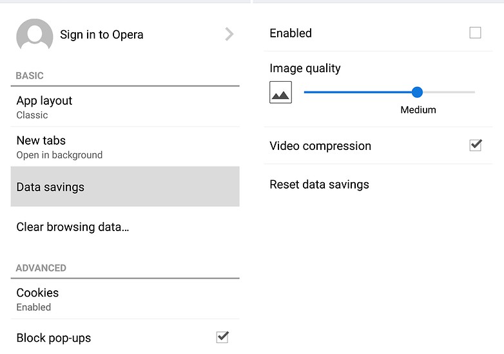
Task: Click the Block pop-ups label text
Action: (x=53, y=338)
